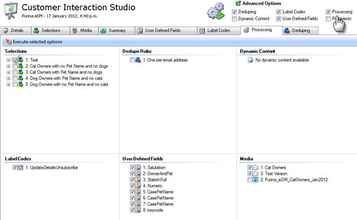Enable the Dynamic Content advanced option

[234, 19]
